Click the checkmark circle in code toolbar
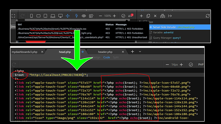 tap(191, 65)
